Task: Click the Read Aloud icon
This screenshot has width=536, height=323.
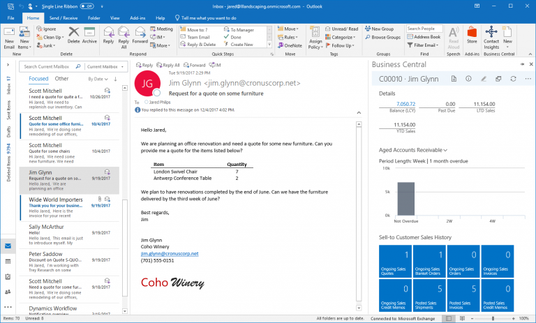Action: pos(454,33)
